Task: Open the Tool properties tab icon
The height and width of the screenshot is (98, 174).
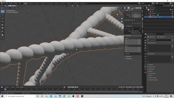Action: pos(145,37)
